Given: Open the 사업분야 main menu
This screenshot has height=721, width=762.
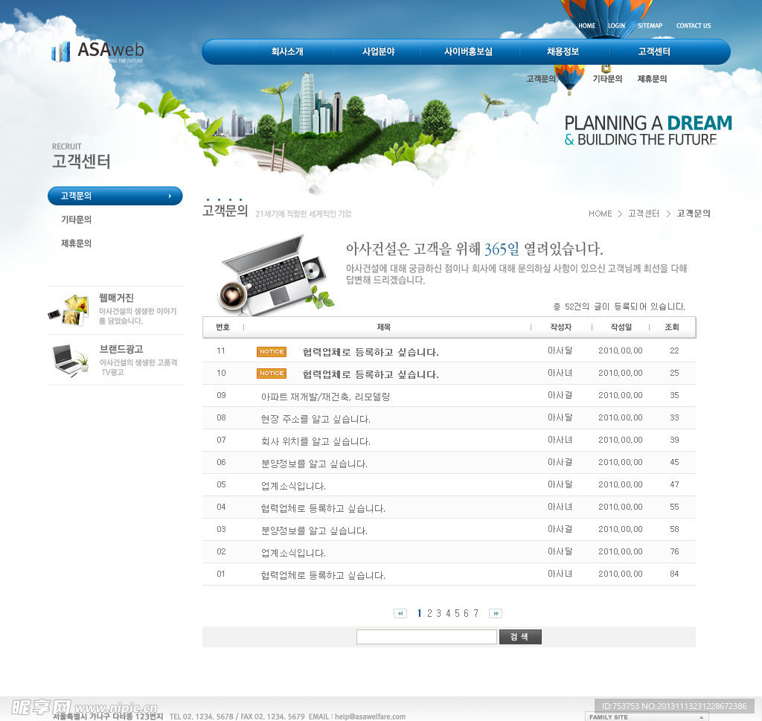Looking at the screenshot, I should click(x=378, y=51).
